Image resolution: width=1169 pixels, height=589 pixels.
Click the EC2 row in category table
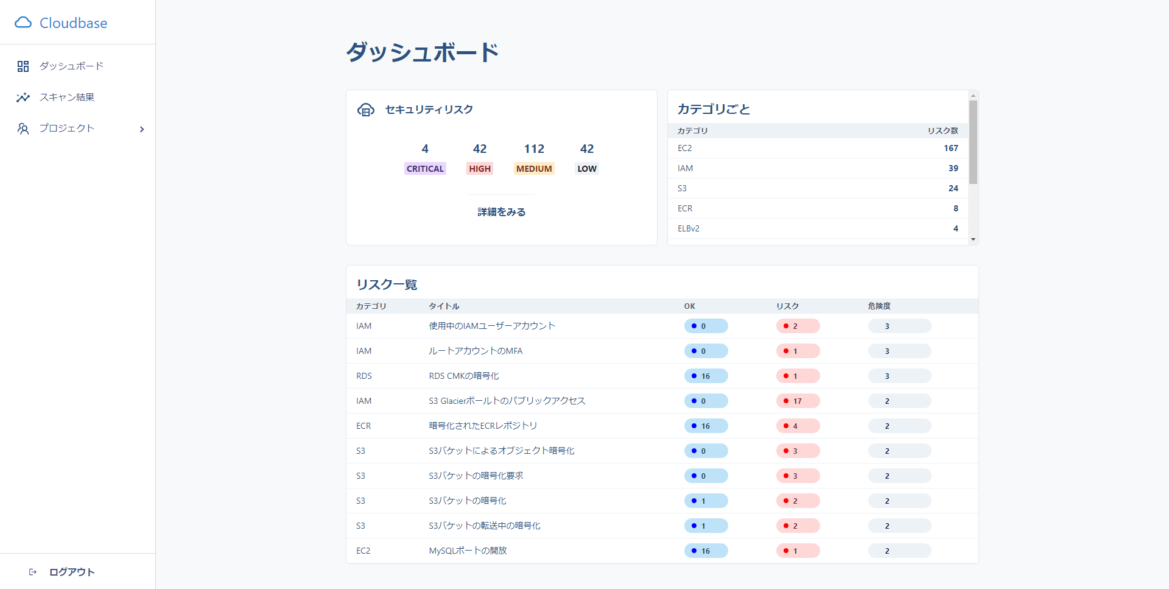coord(817,148)
